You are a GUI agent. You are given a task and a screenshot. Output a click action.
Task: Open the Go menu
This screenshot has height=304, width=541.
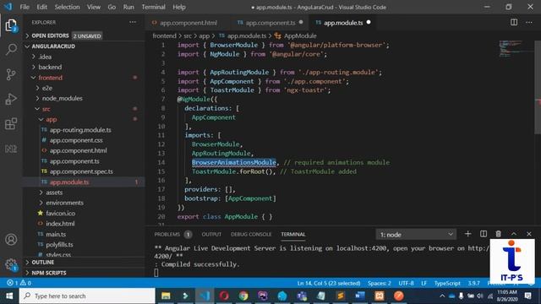112,7
